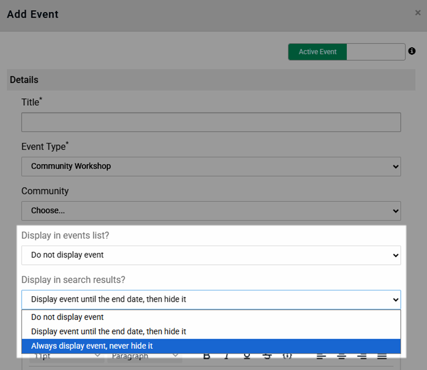Toggle bold formatting in the editor
This screenshot has height=370, width=427.
coord(207,356)
